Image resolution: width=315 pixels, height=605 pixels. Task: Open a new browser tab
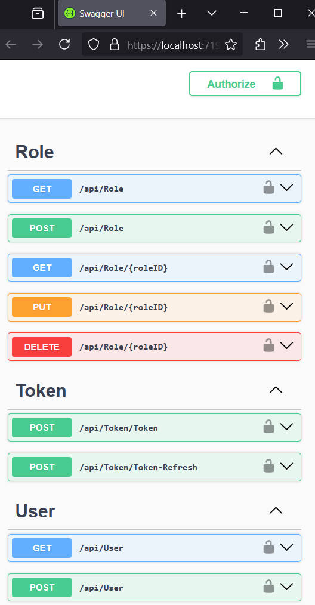181,14
